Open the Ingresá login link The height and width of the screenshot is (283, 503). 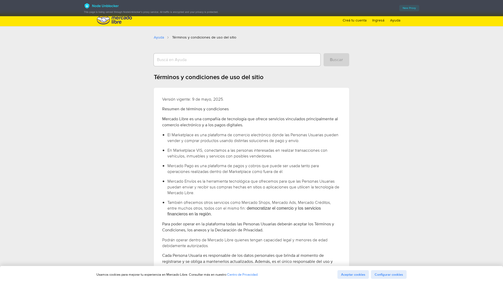pyautogui.click(x=378, y=20)
